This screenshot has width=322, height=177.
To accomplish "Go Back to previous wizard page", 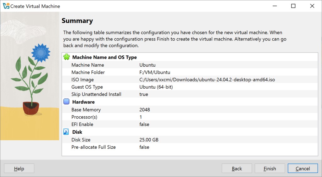I will click(237, 169).
